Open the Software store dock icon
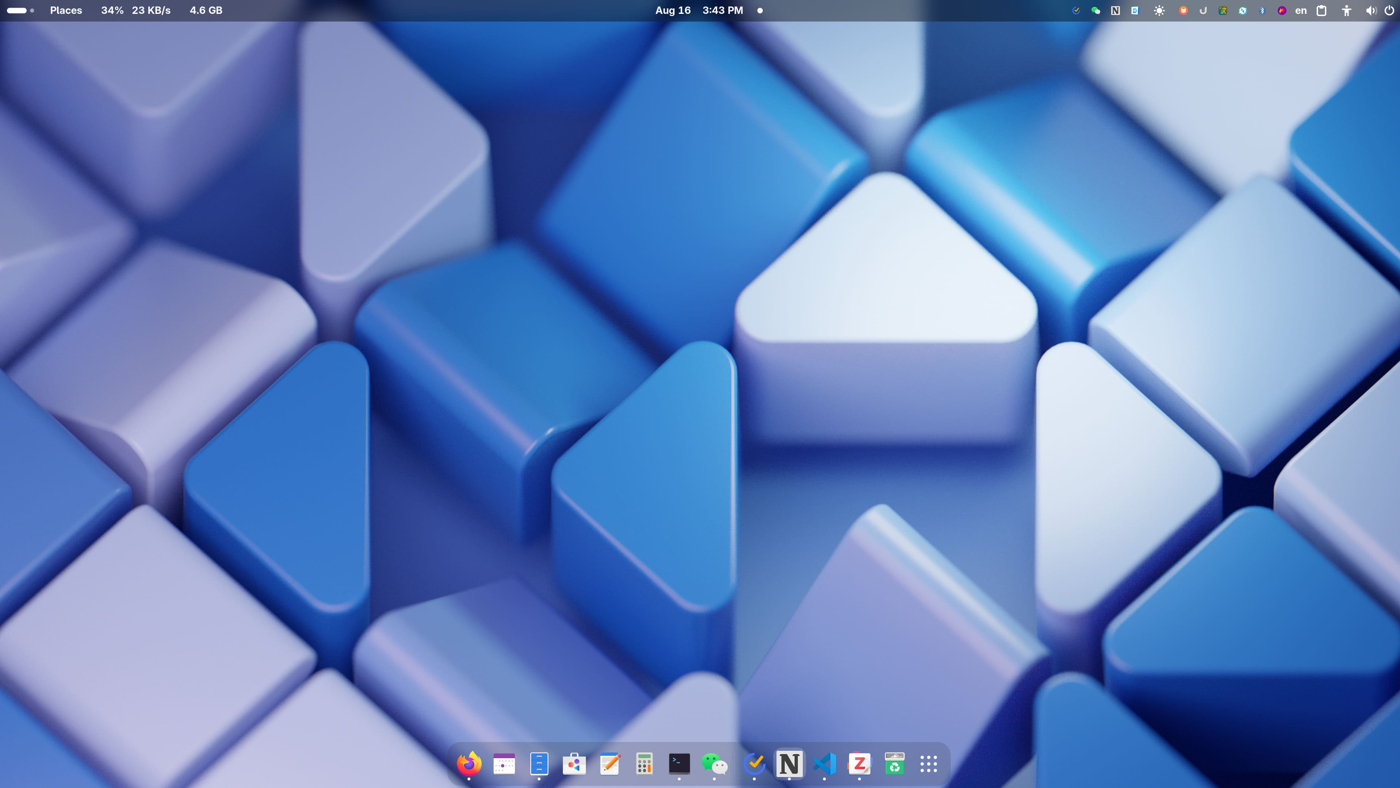 pos(574,764)
